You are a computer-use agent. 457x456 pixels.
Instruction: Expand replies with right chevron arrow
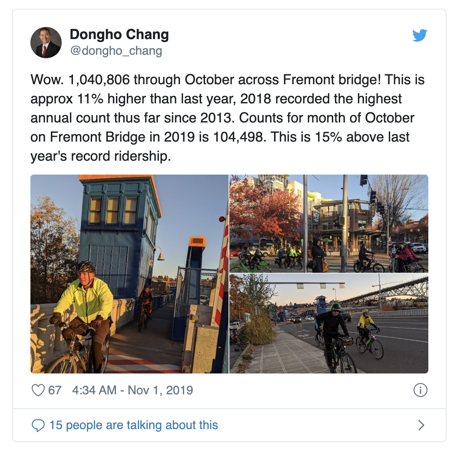(x=421, y=426)
